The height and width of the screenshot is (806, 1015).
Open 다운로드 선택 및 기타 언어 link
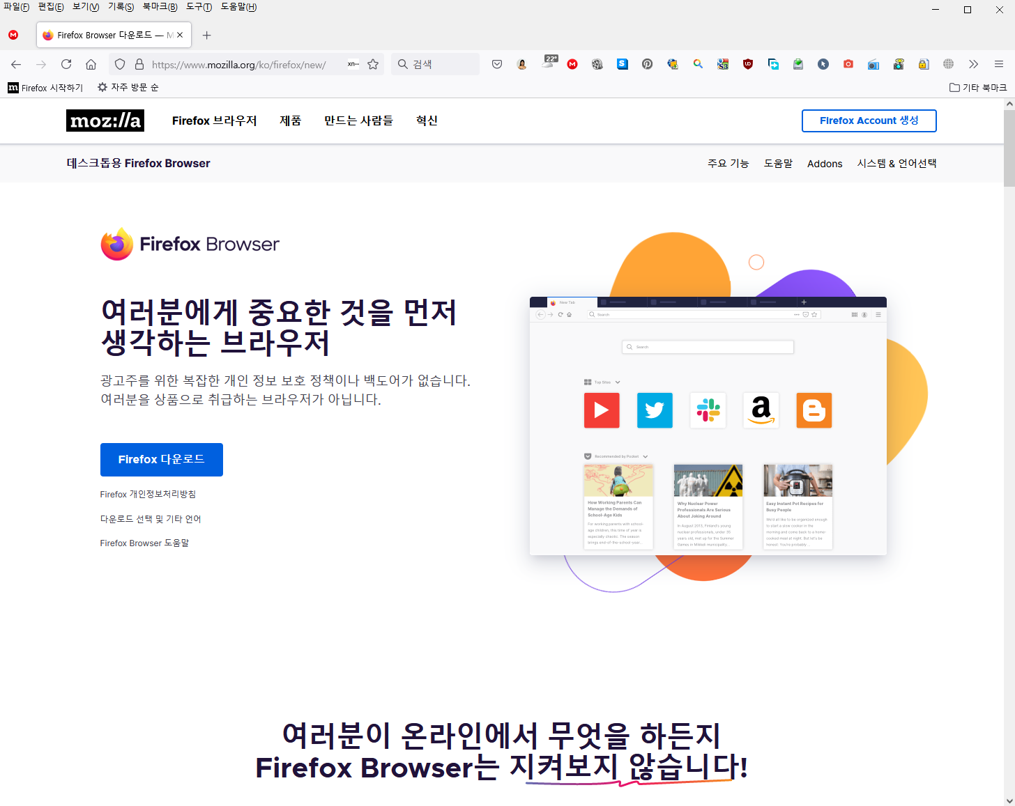click(151, 519)
